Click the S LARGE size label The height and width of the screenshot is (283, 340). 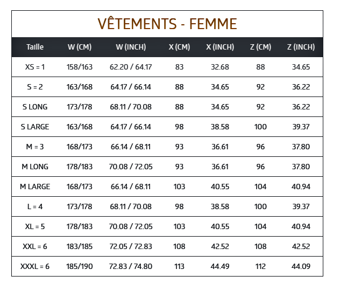tap(35, 127)
